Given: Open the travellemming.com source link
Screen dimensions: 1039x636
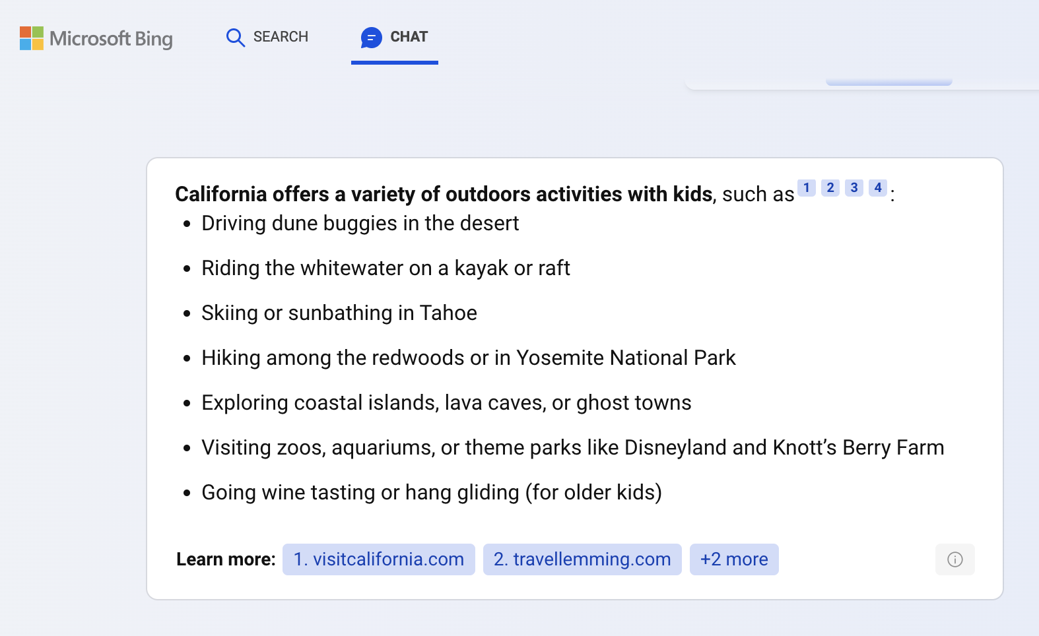Looking at the screenshot, I should 582,559.
